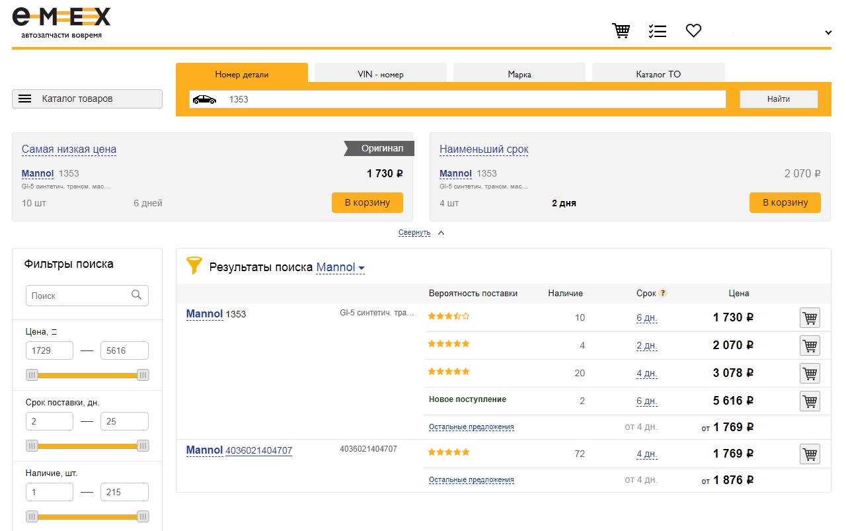Open the shopping cart icon in header
The height and width of the screenshot is (531, 846).
click(621, 30)
